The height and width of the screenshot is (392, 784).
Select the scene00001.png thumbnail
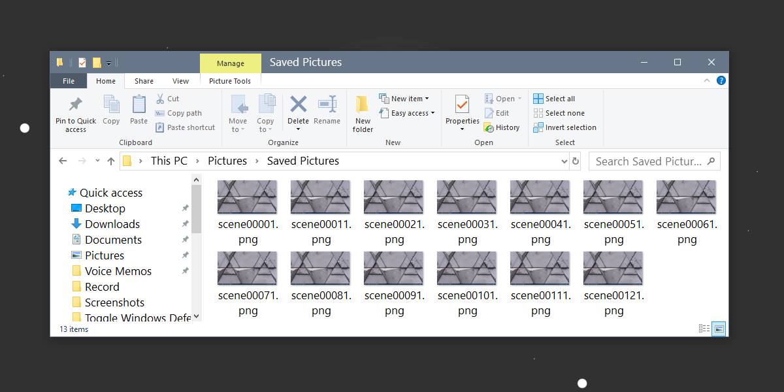point(247,197)
